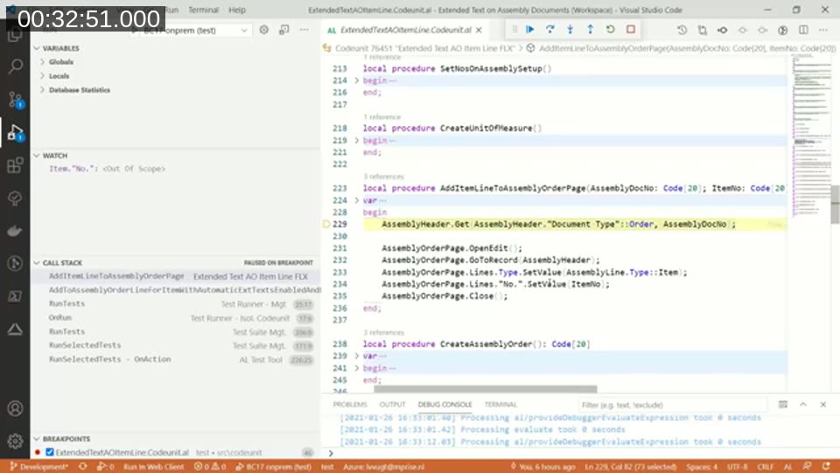Synchronize changes icon in status bar
Screen dimensions: 840x473
coord(83,467)
